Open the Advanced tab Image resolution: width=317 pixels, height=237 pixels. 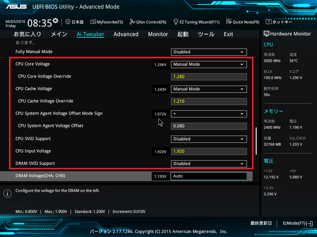click(x=126, y=34)
